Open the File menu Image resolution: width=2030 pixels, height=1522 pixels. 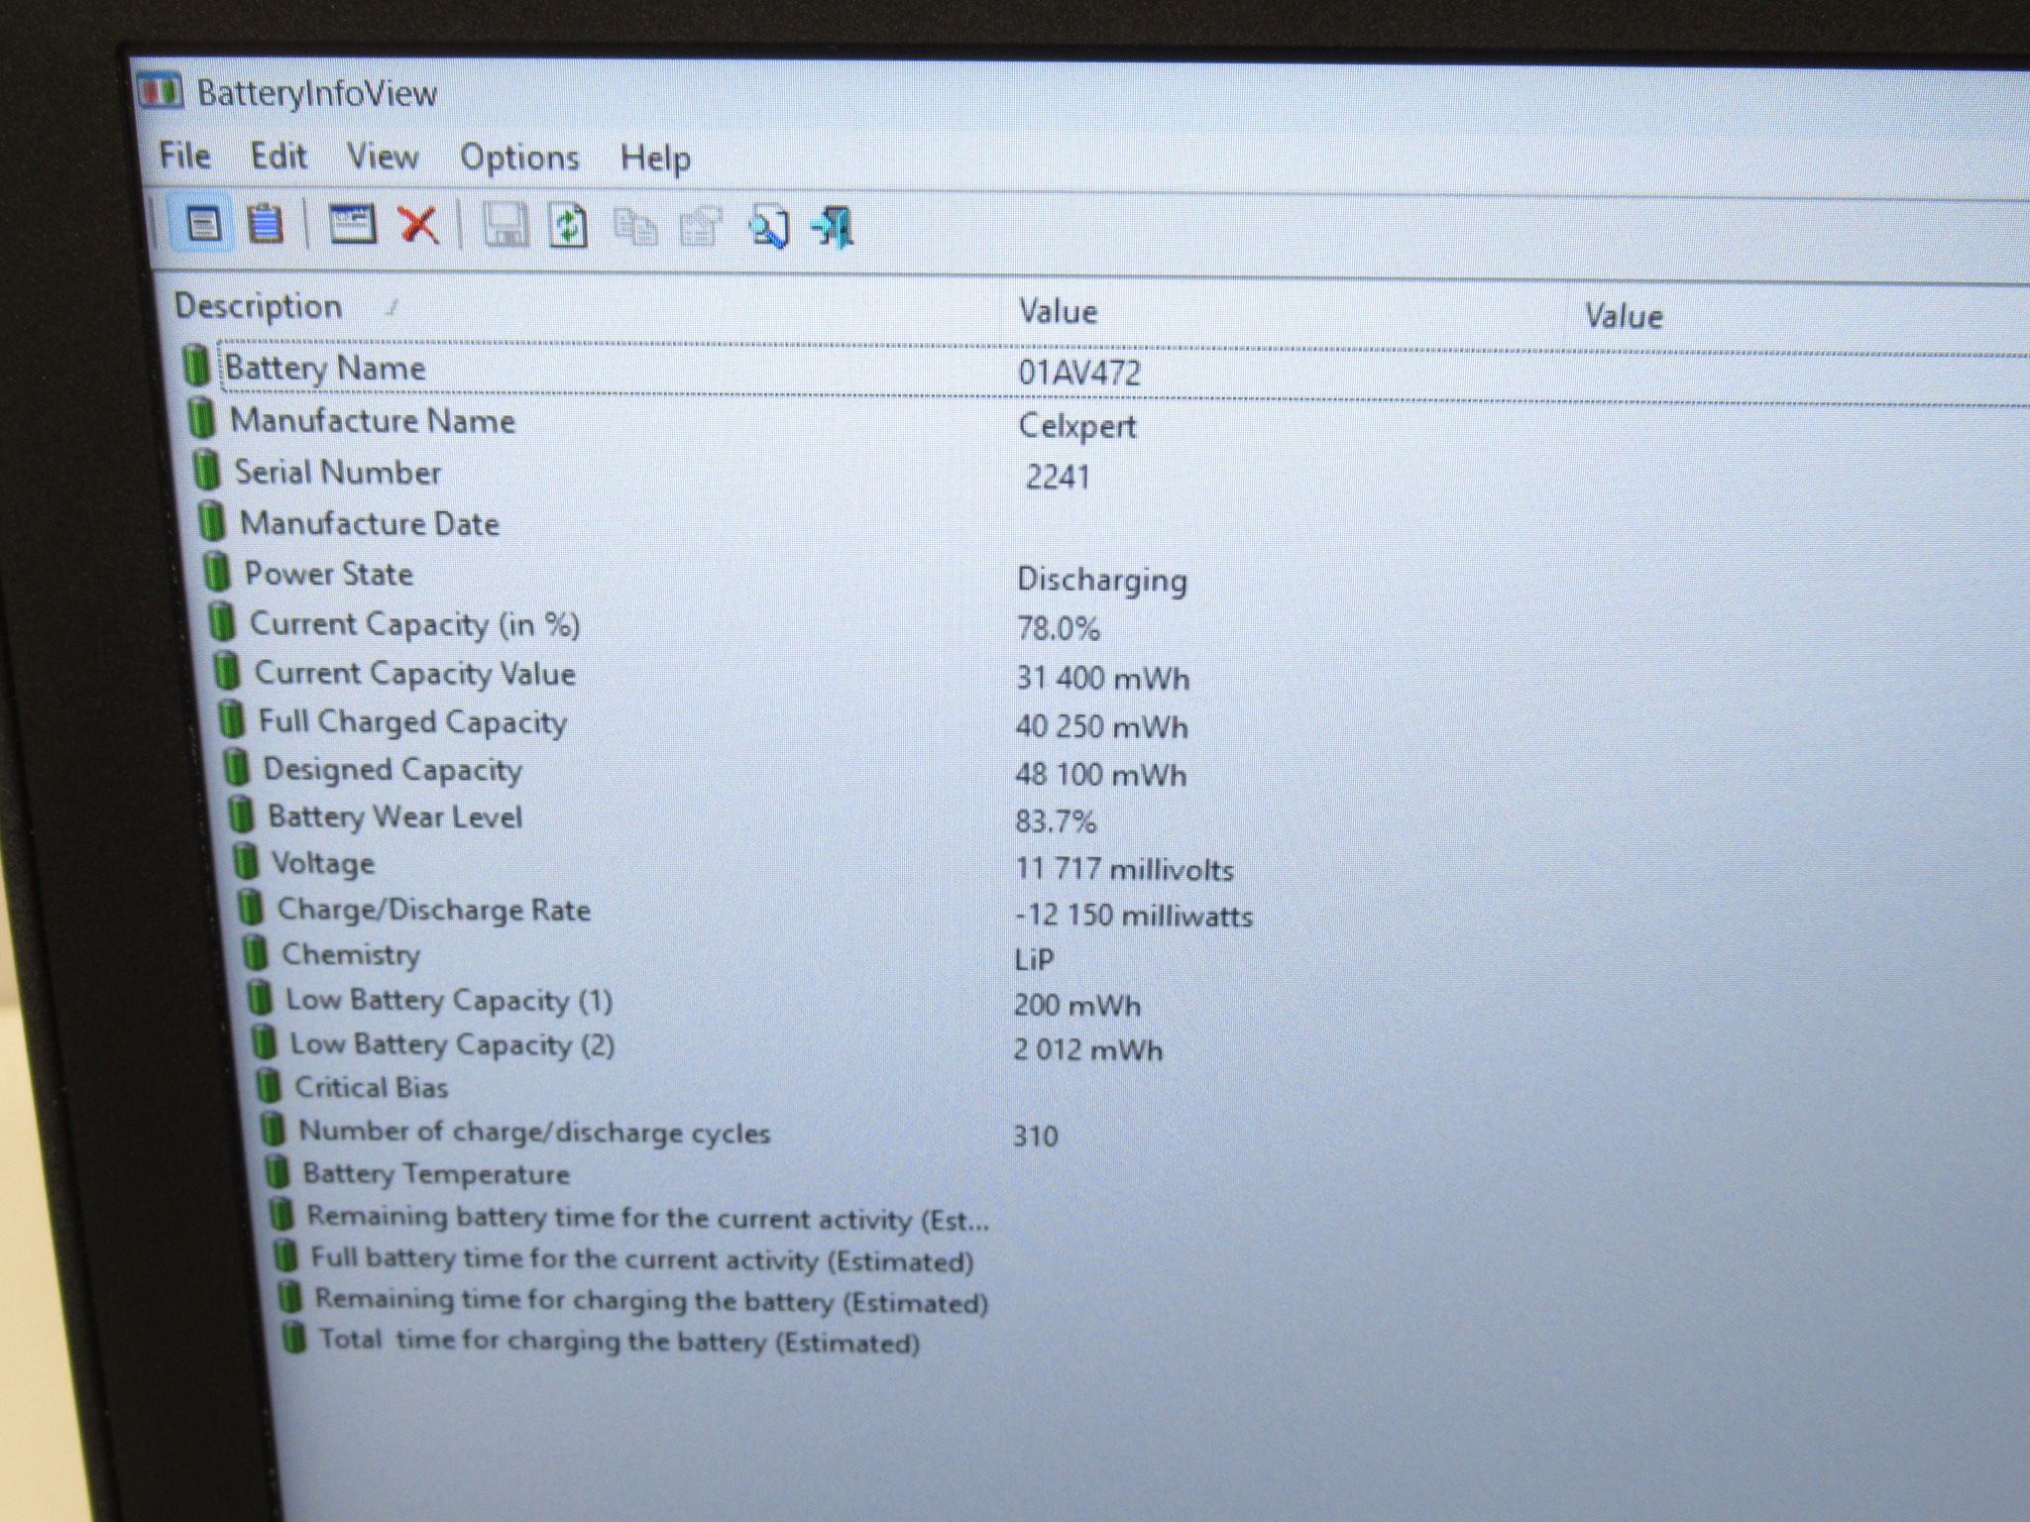(185, 156)
